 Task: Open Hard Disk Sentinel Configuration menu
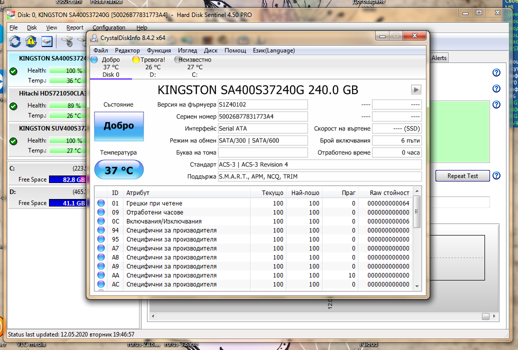click(108, 27)
